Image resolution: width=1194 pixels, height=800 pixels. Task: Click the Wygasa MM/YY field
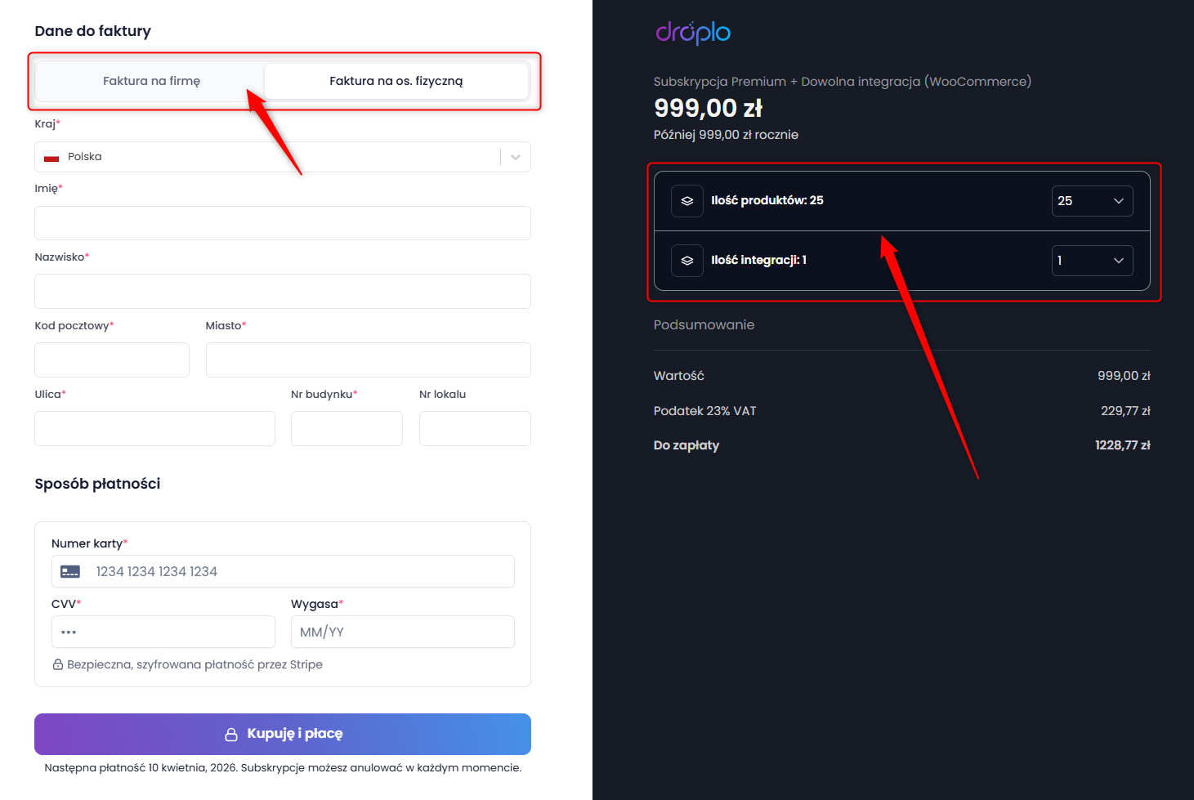click(403, 632)
